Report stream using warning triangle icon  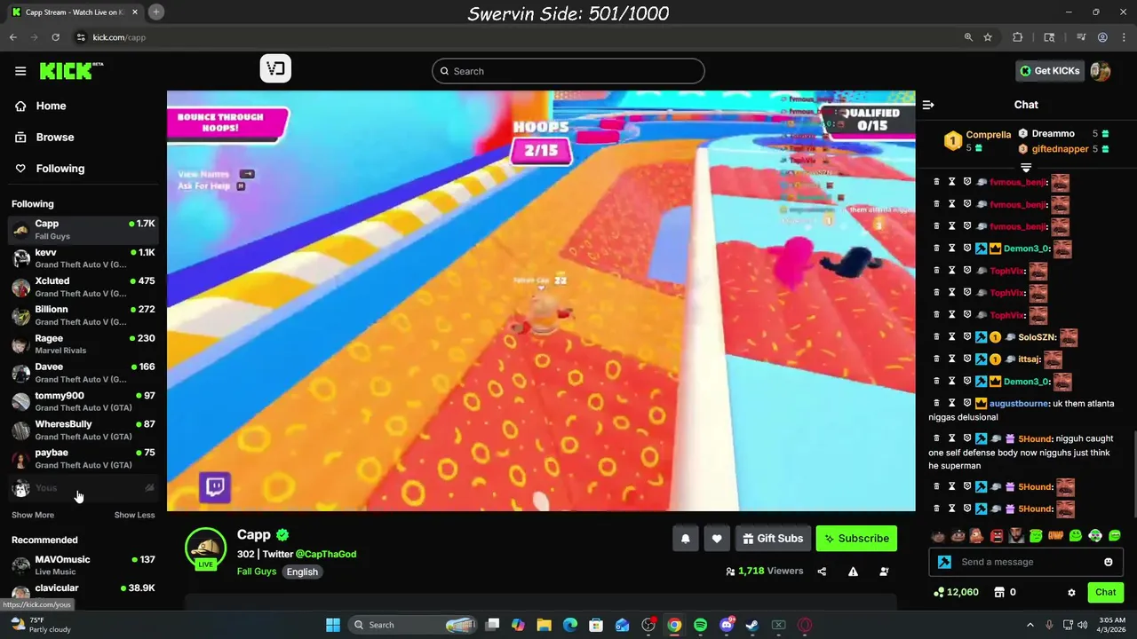853,572
